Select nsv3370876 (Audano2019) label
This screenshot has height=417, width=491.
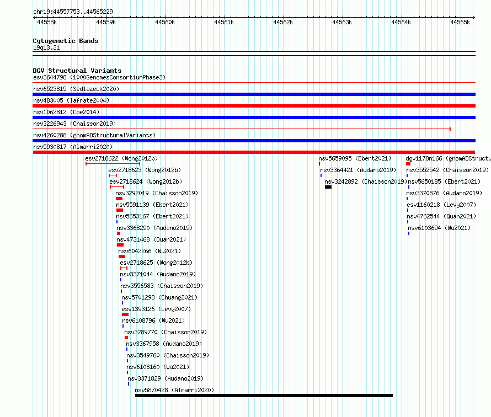(444, 193)
